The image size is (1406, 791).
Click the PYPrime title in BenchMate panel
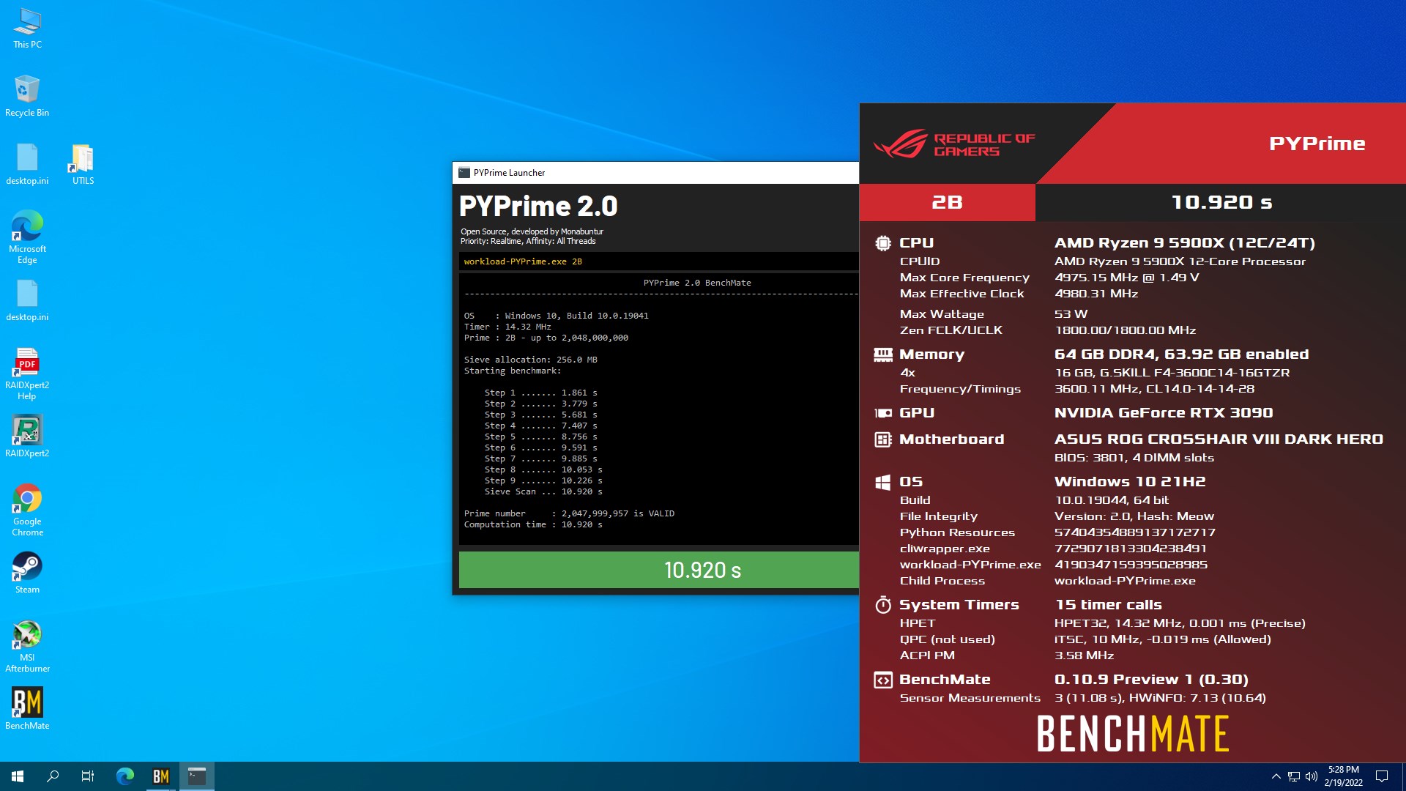[1317, 144]
